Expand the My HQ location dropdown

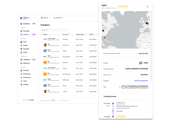[x=59, y=18]
